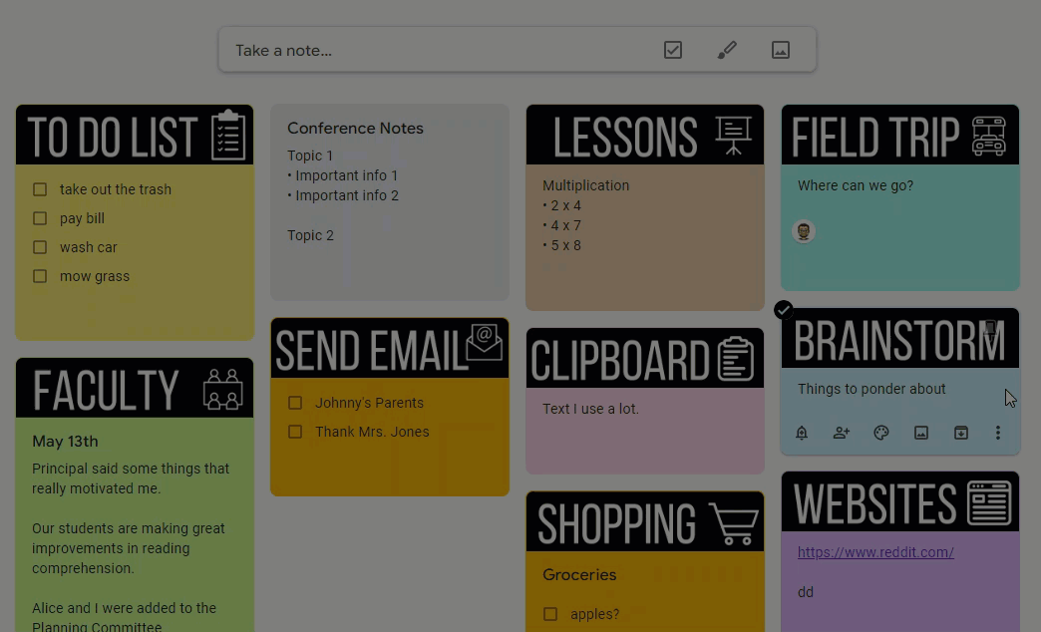Viewport: 1041px width, 632px height.
Task: Open more options for the Brainstorm note
Action: coord(997,433)
